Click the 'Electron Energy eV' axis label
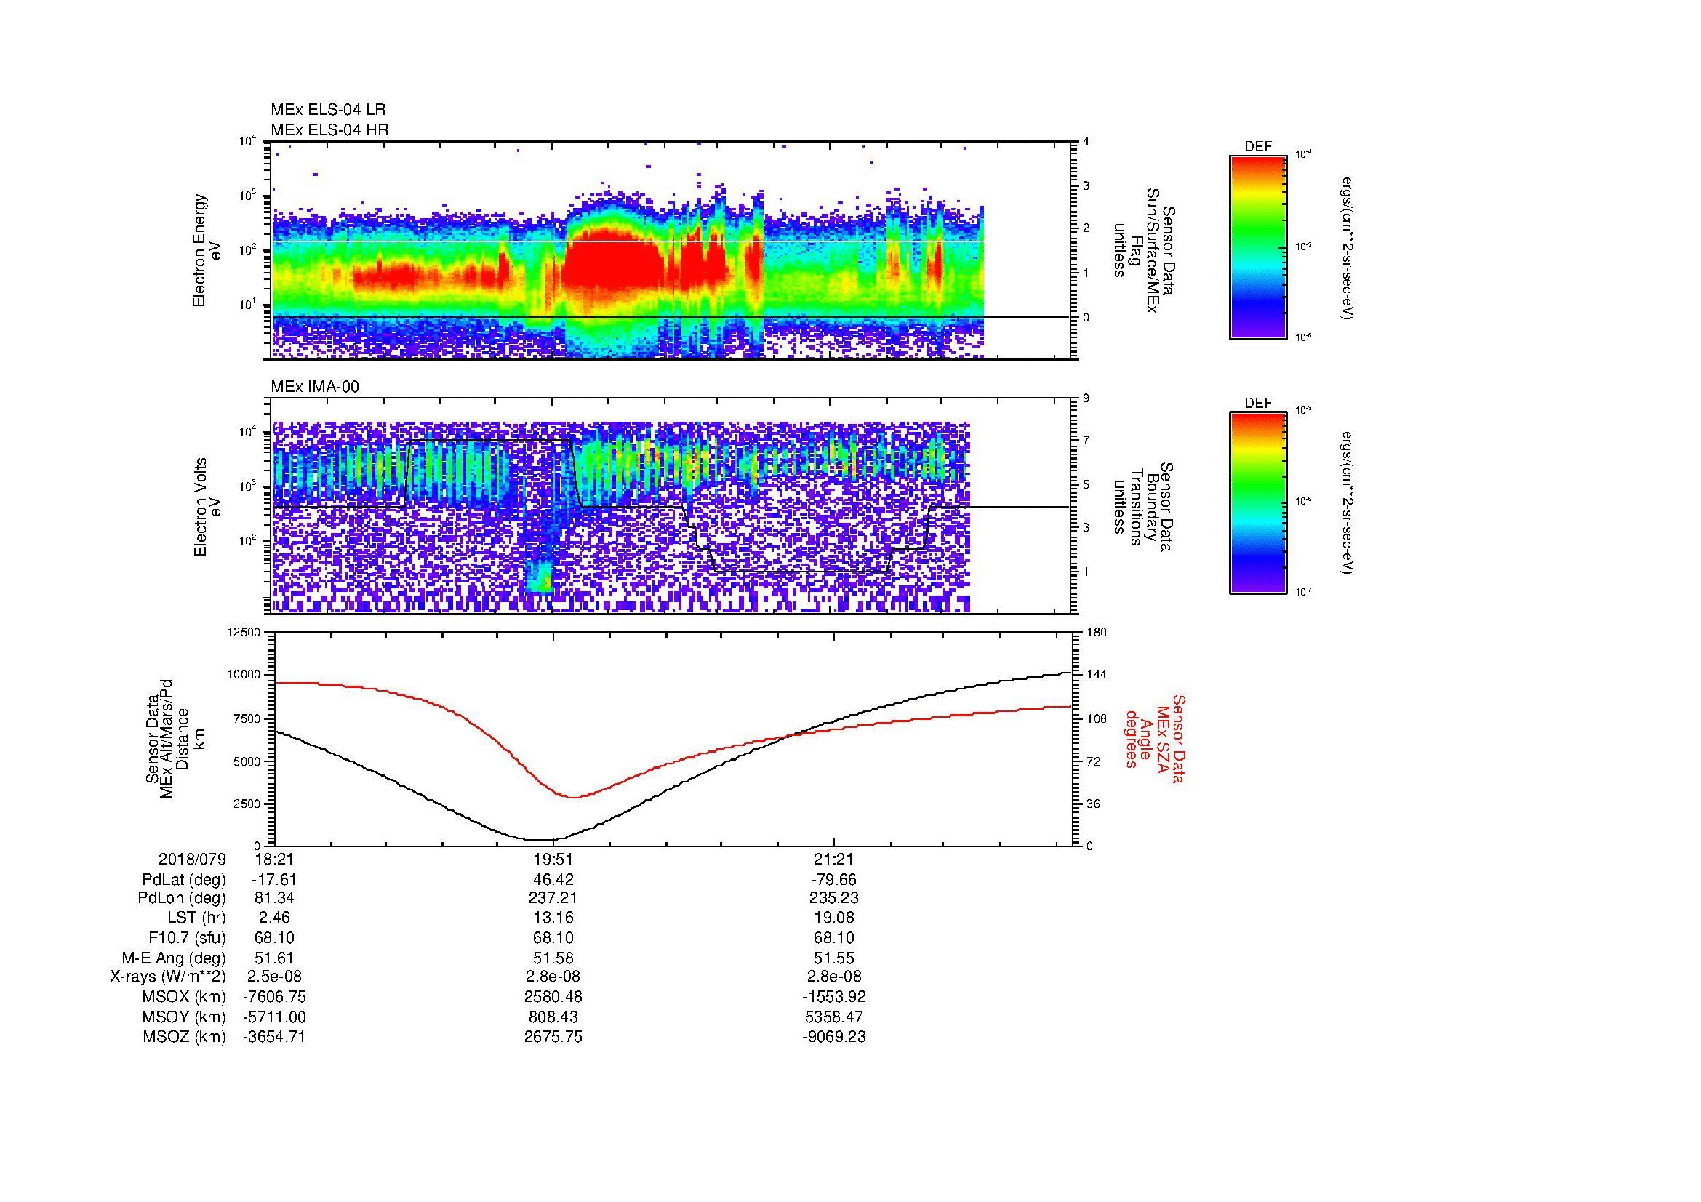The height and width of the screenshot is (1202, 1701). [207, 250]
